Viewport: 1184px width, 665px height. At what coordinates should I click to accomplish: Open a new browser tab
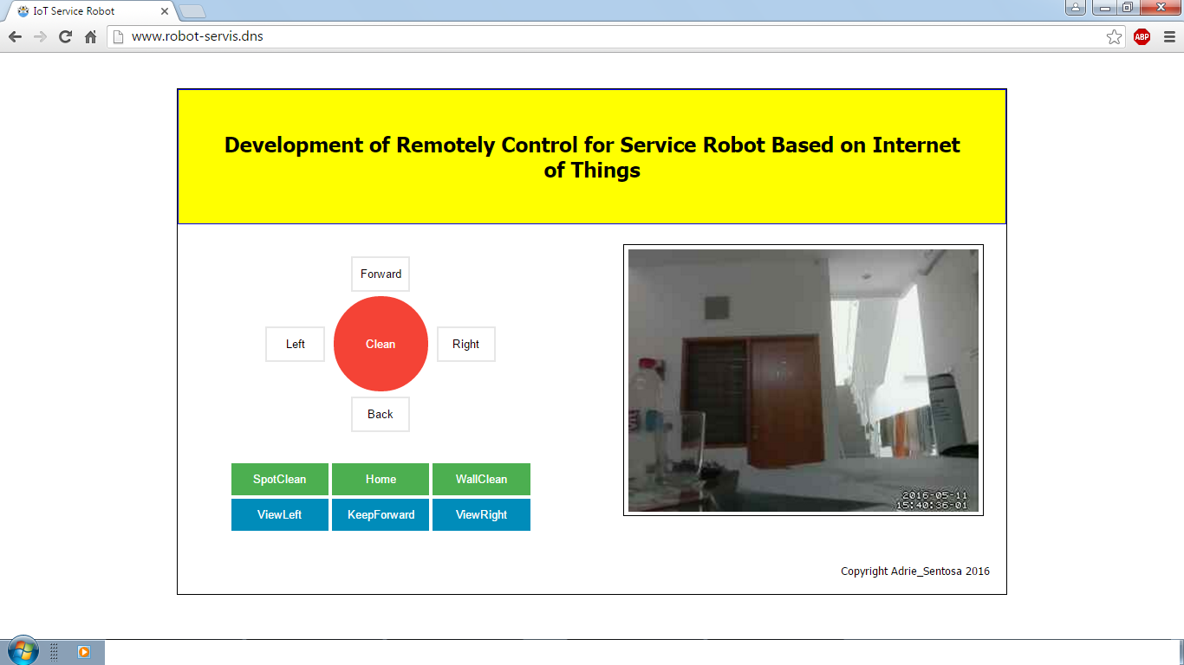click(x=192, y=11)
